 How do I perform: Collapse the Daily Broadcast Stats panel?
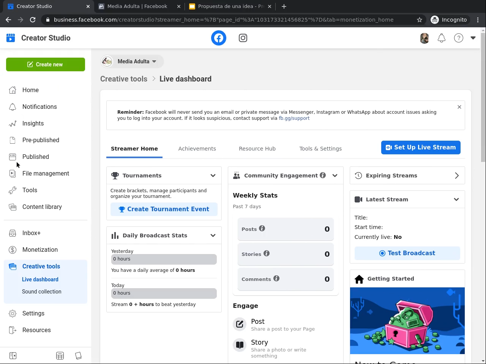(213, 235)
